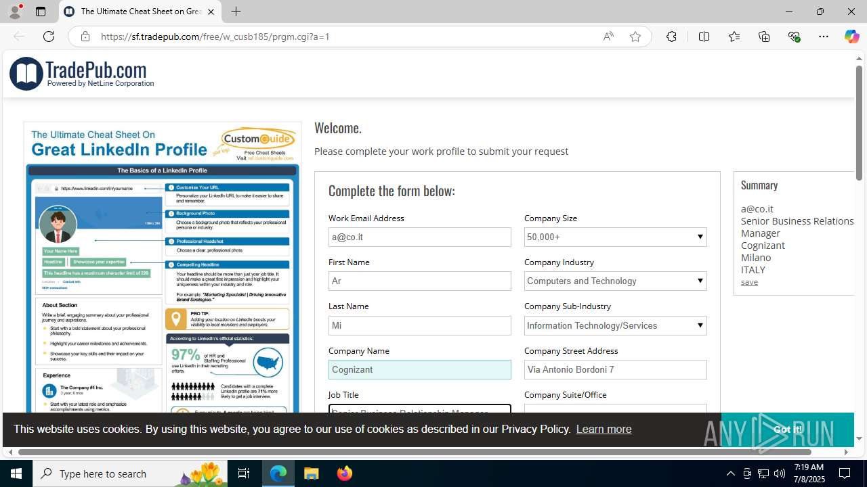
Task: Open Settings and more ellipsis menu
Action: click(x=824, y=37)
